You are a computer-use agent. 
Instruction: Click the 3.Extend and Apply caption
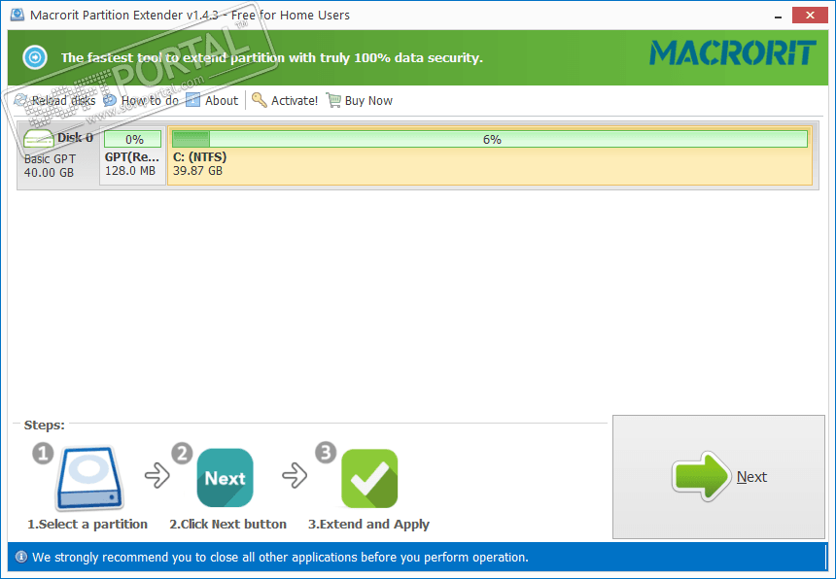pyautogui.click(x=368, y=525)
